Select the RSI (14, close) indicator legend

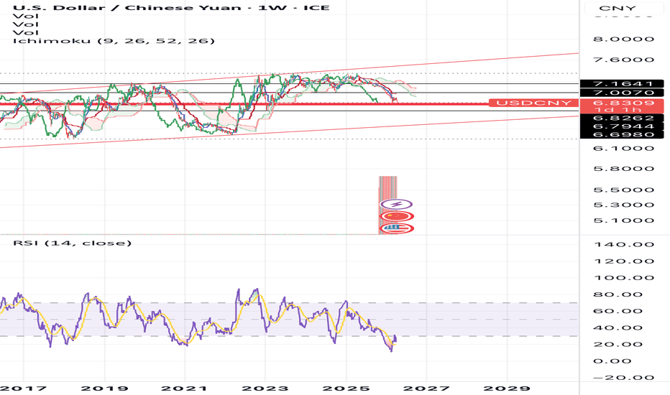point(72,243)
